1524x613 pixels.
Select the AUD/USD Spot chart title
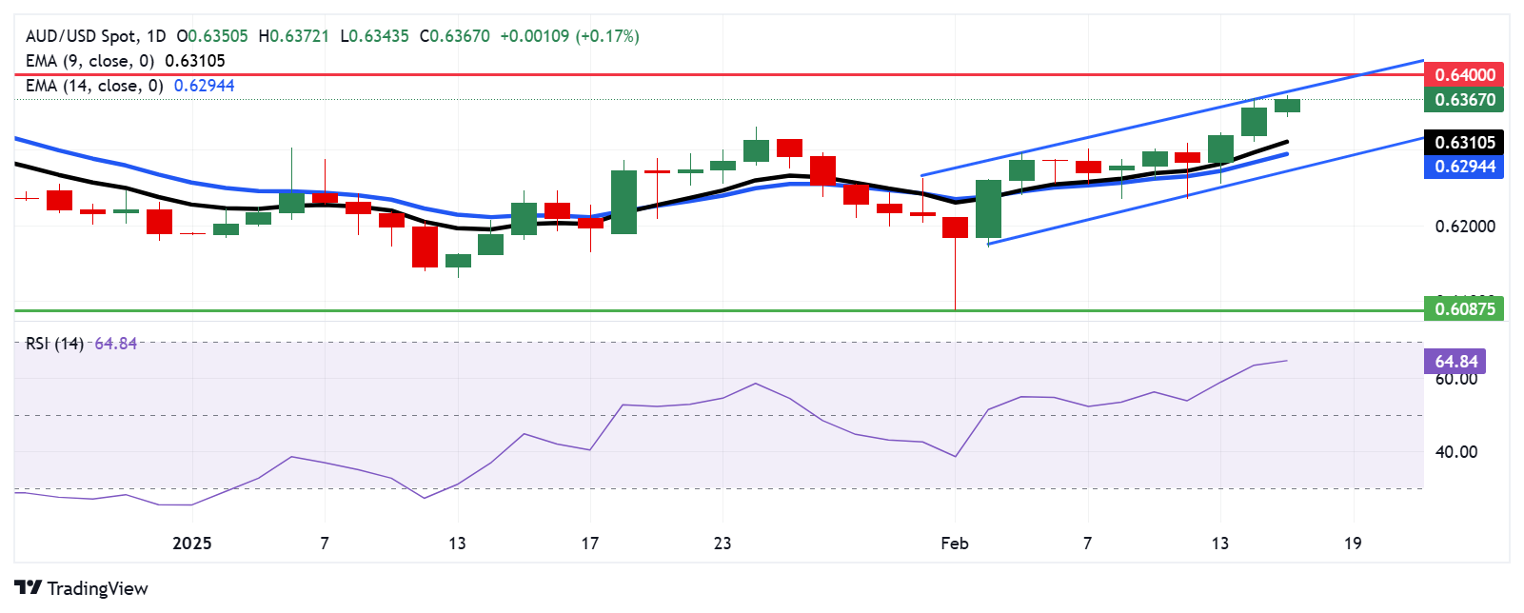point(95,36)
